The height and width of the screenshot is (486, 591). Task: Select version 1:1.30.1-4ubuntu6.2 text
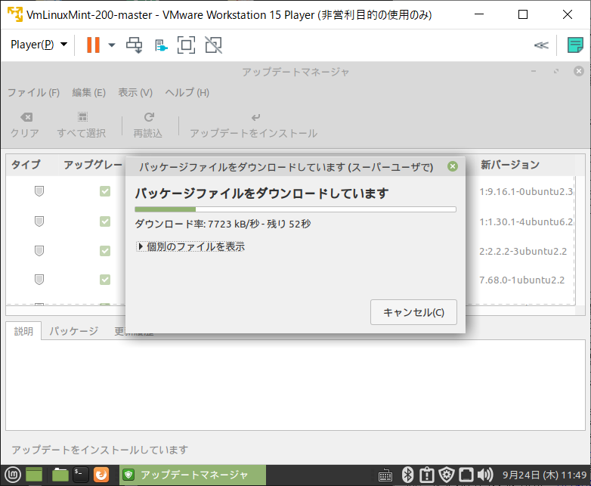pyautogui.click(x=526, y=221)
